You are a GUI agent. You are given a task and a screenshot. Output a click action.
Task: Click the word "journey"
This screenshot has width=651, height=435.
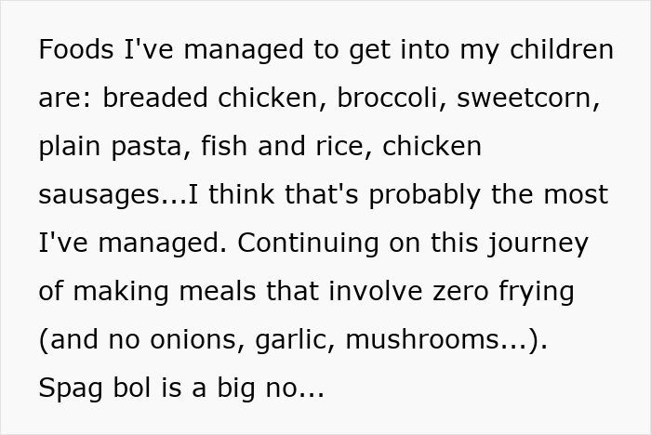[x=540, y=244]
